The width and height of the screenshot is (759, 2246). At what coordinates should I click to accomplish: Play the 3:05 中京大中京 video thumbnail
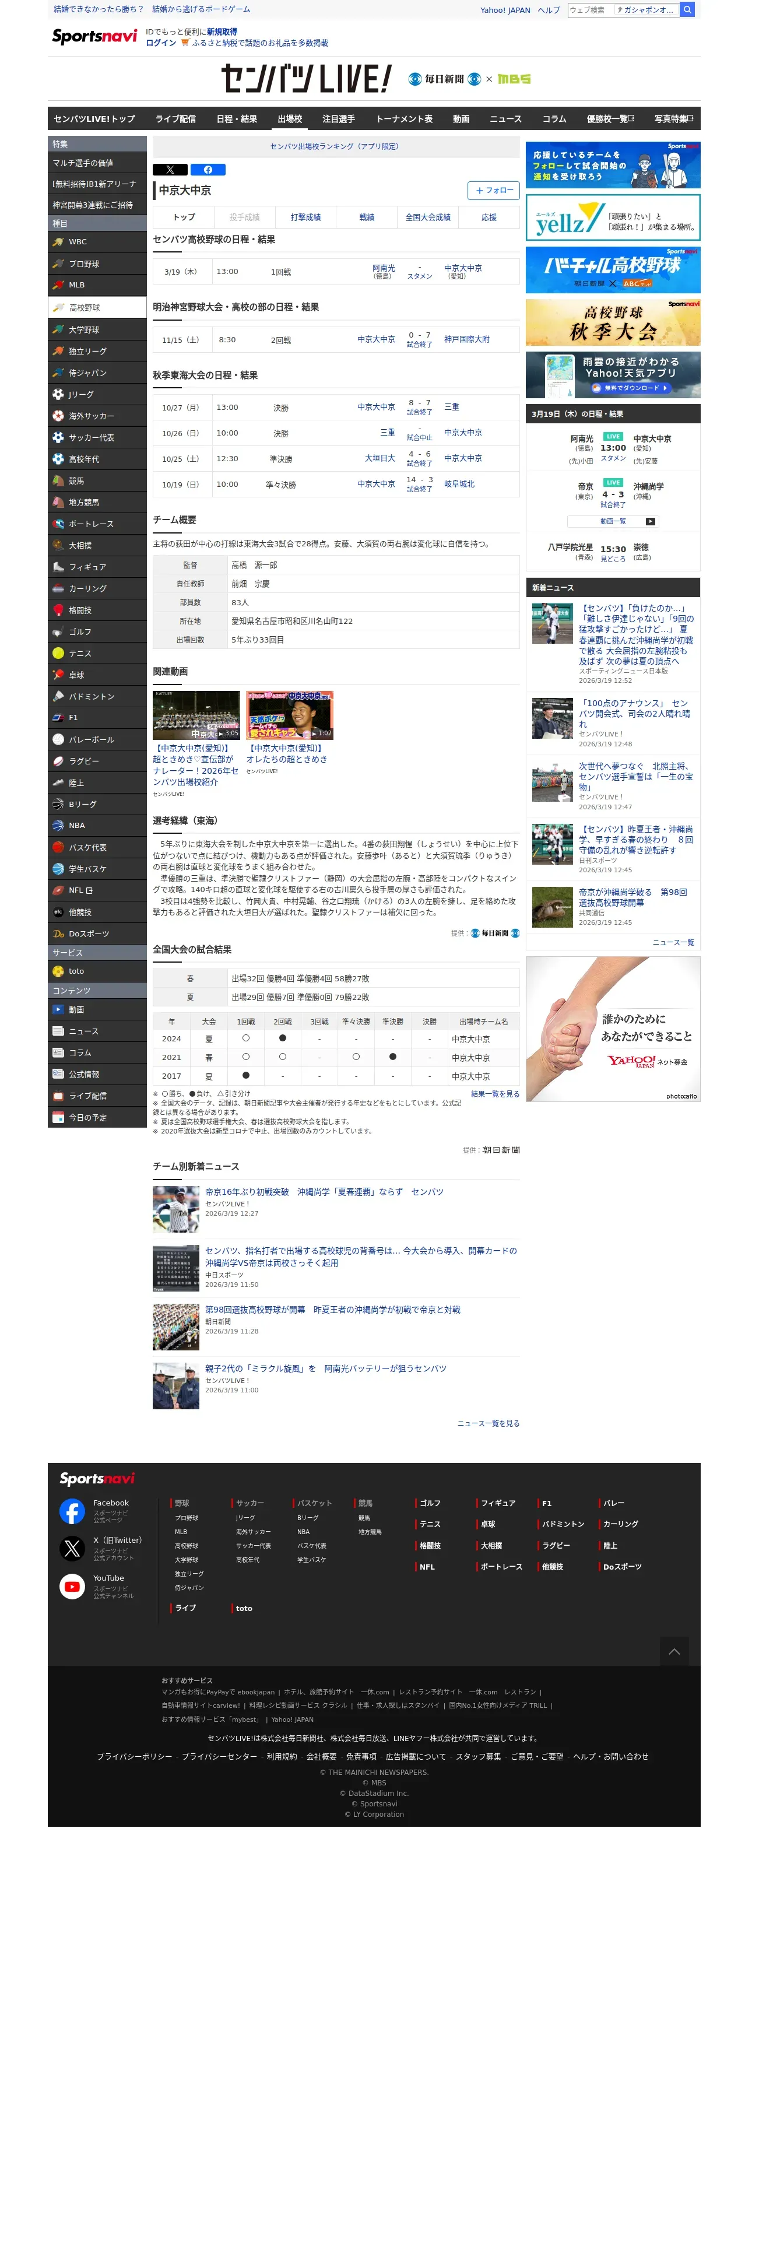click(x=196, y=715)
